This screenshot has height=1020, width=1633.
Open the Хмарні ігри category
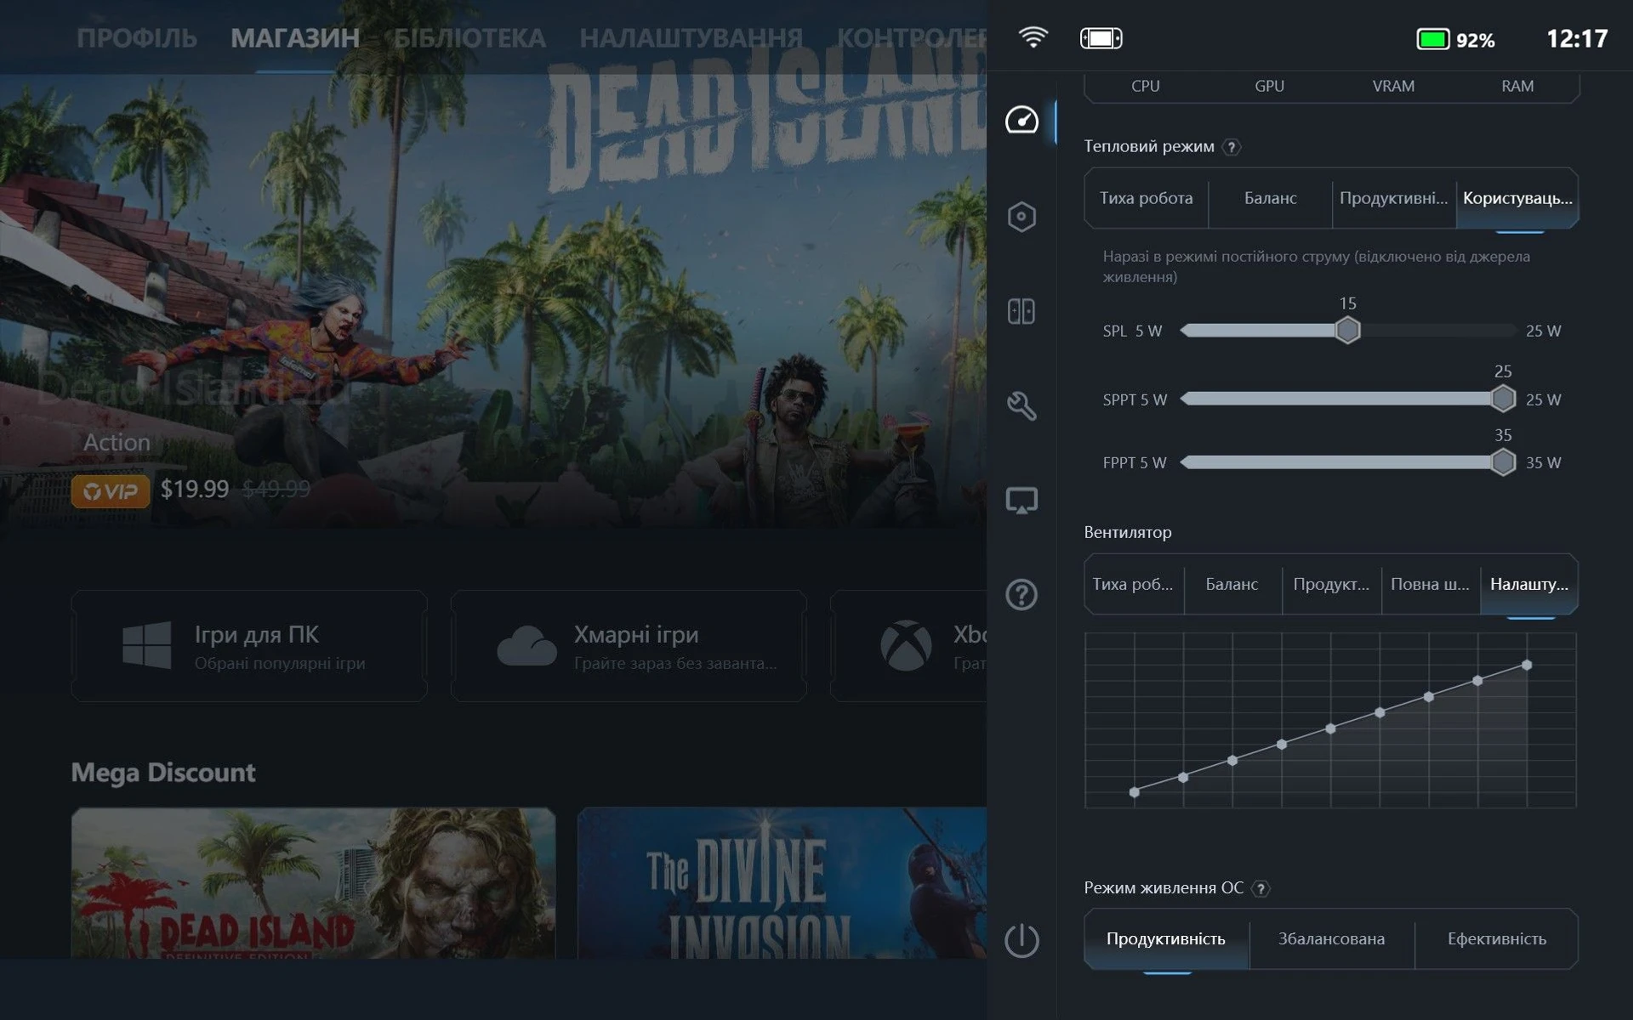(x=629, y=646)
